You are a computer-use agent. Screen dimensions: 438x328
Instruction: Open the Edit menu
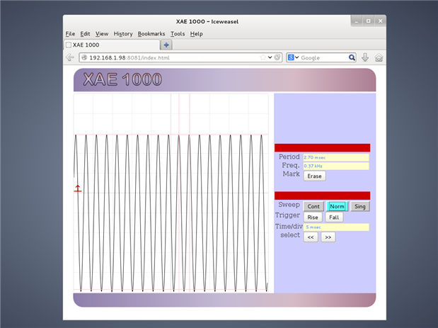coord(85,34)
